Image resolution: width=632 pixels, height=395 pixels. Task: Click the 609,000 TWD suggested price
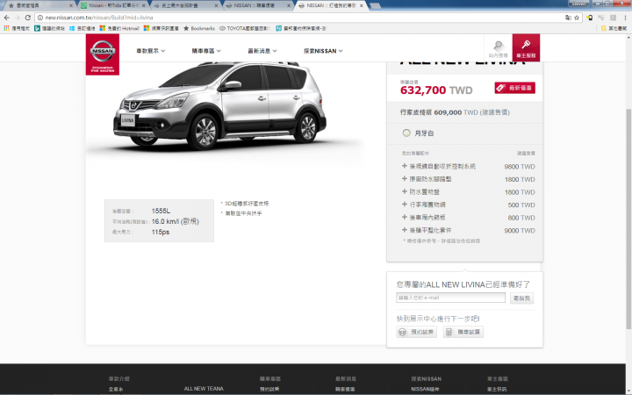pos(456,112)
